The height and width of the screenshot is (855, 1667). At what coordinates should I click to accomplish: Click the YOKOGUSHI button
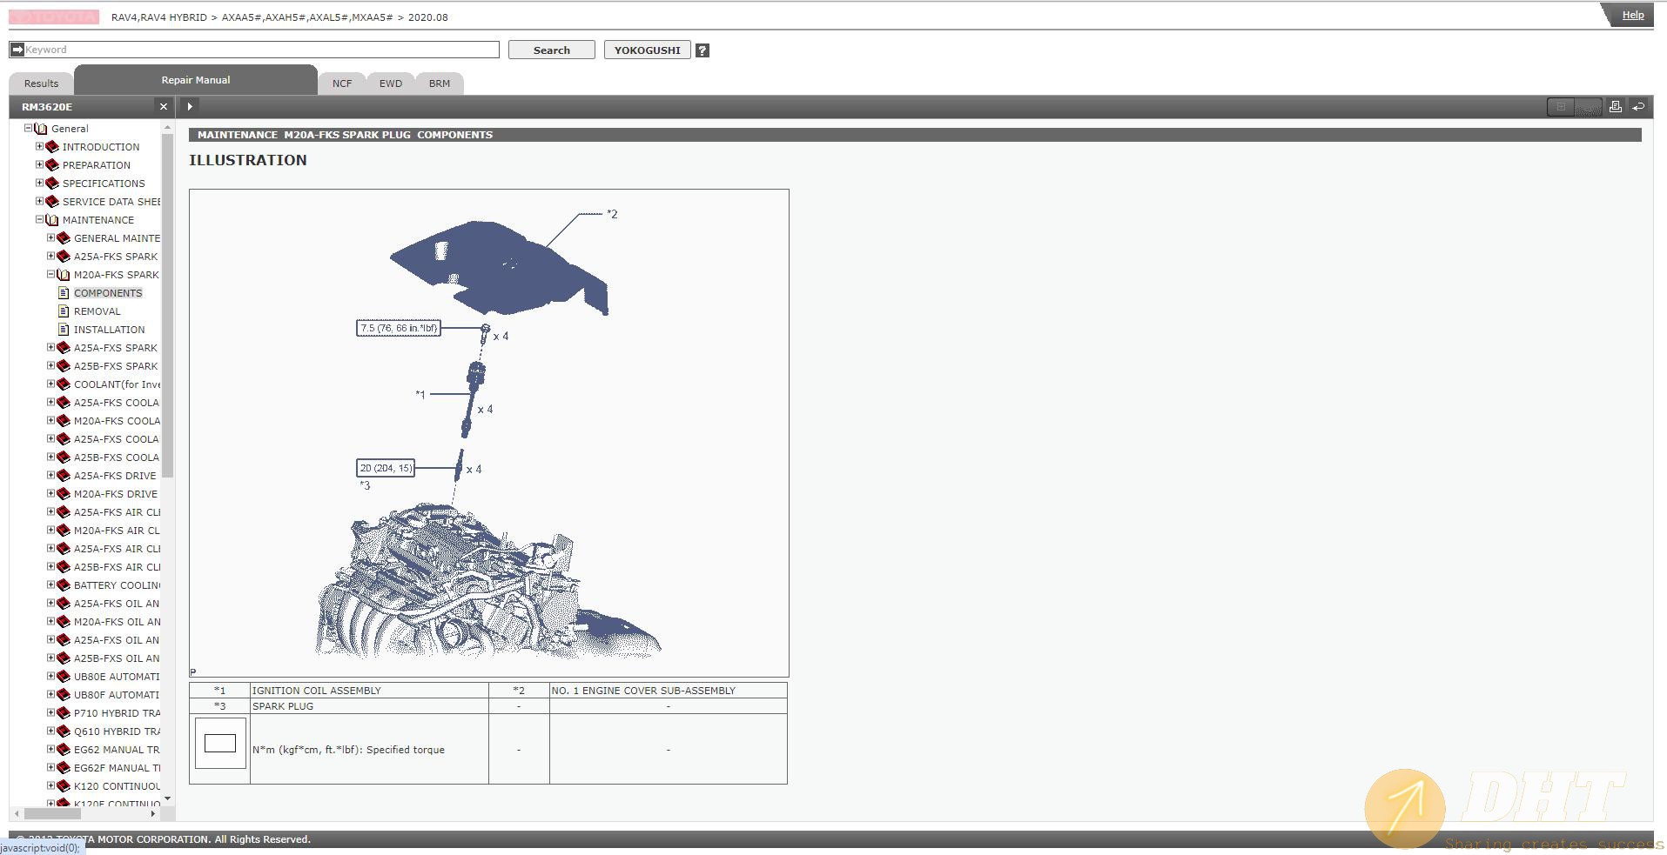tap(648, 50)
